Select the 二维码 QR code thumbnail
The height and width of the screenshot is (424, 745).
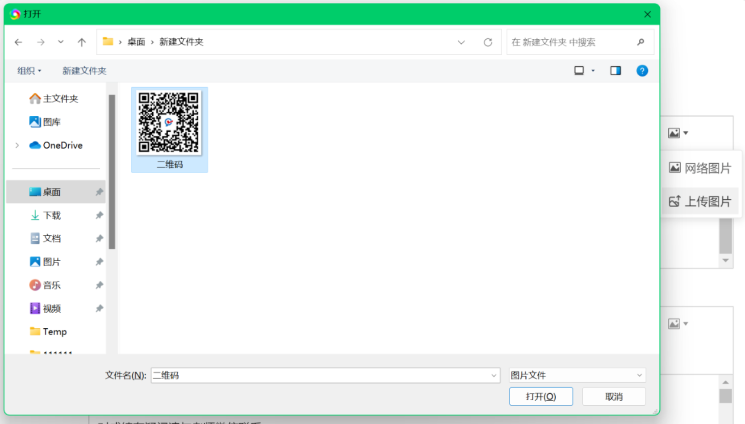point(169,123)
